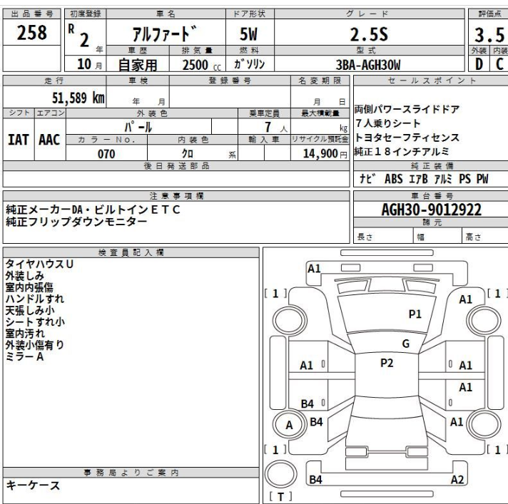Image resolution: width=508 pixels, height=504 pixels.
Task: Click the セールスポイント header
Action: pos(432,81)
